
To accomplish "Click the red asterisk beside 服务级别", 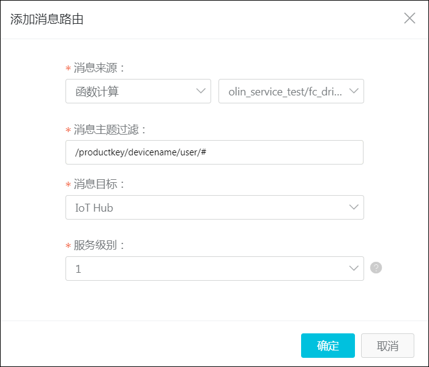I will click(x=68, y=245).
